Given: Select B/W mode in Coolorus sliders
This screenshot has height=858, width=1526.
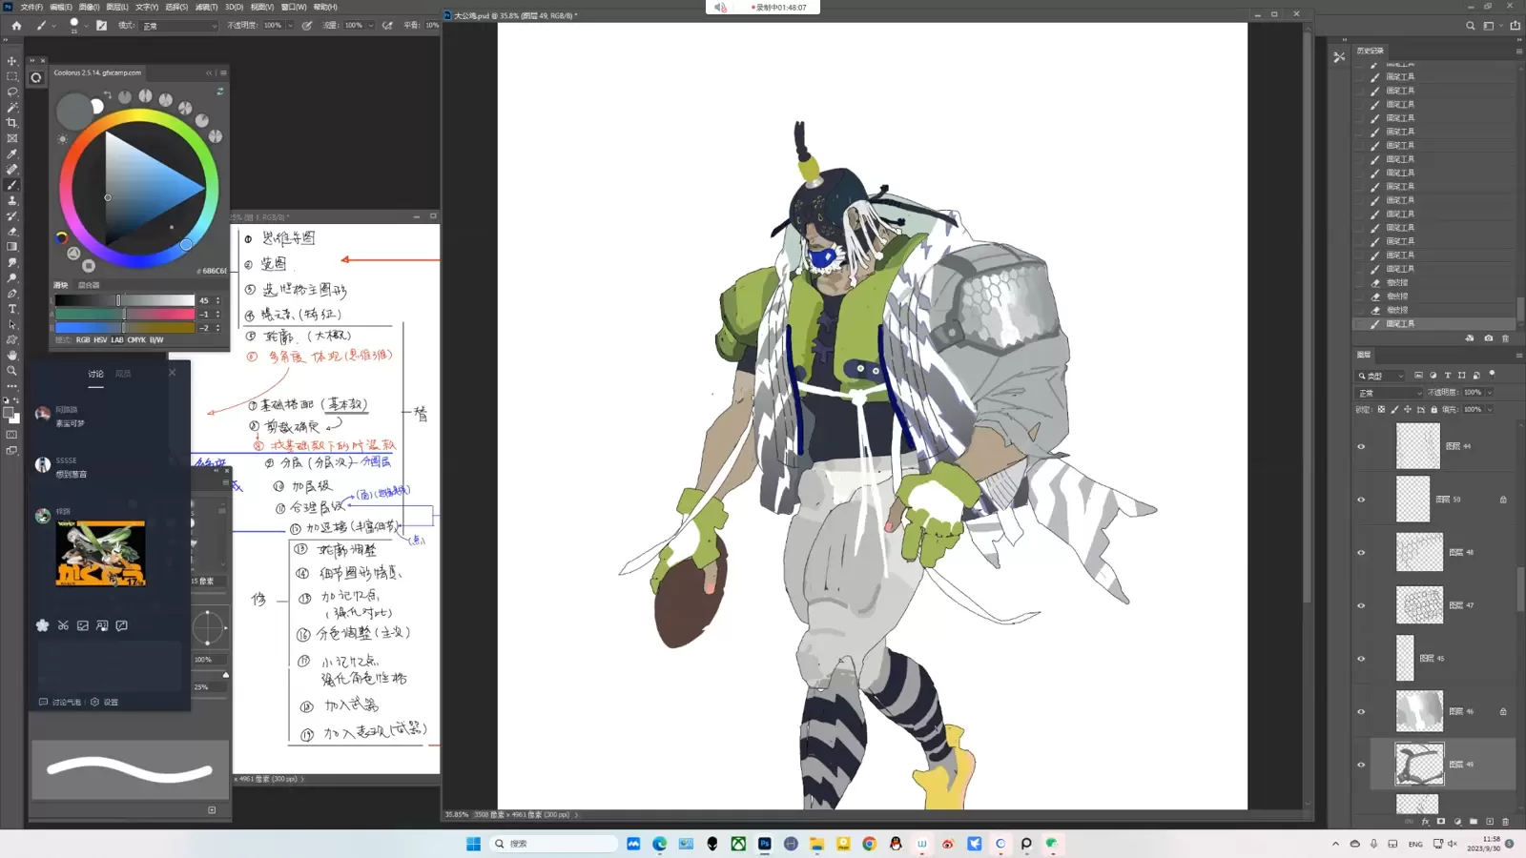Looking at the screenshot, I should click(156, 340).
